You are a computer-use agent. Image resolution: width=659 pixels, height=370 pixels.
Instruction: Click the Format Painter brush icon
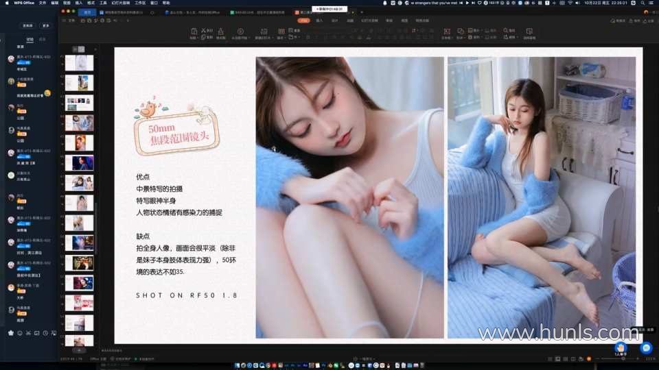click(220, 32)
